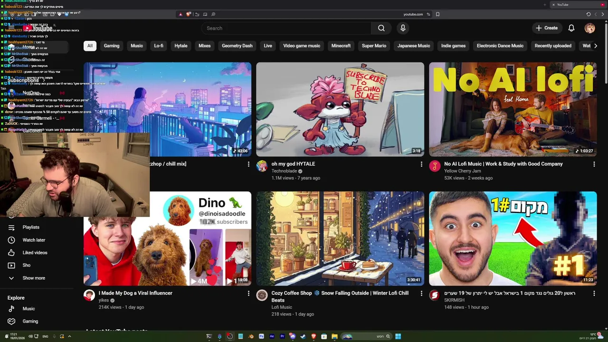
Task: Open the Technoblade channel avatar
Action: click(x=262, y=166)
